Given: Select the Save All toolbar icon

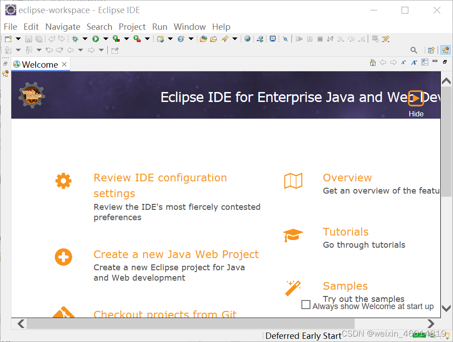Looking at the screenshot, I should click(39, 39).
